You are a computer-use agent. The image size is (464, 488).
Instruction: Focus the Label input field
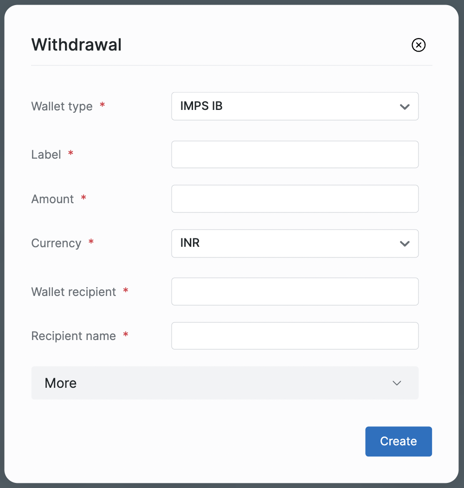coord(295,154)
